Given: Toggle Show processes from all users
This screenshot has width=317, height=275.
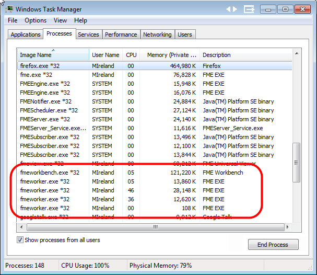Looking at the screenshot, I should 20,240.
